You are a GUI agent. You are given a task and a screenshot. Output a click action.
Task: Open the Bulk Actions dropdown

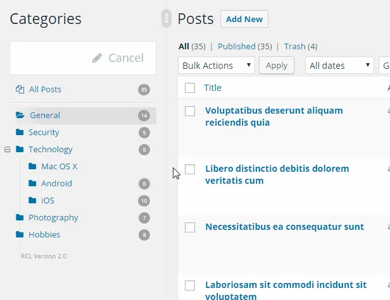coord(217,66)
